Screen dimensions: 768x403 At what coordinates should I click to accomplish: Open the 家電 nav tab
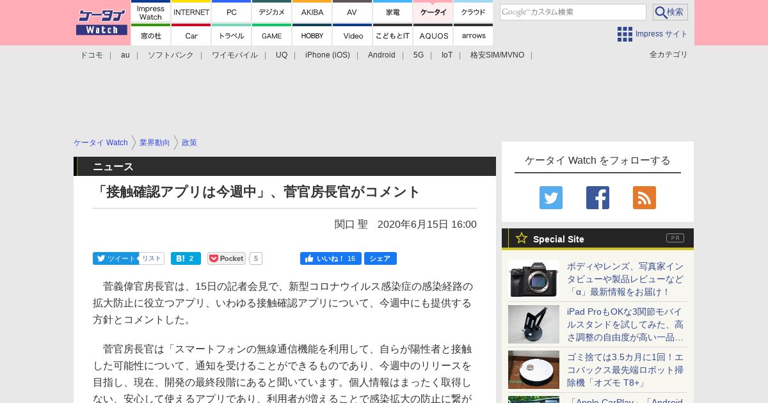pyautogui.click(x=393, y=12)
